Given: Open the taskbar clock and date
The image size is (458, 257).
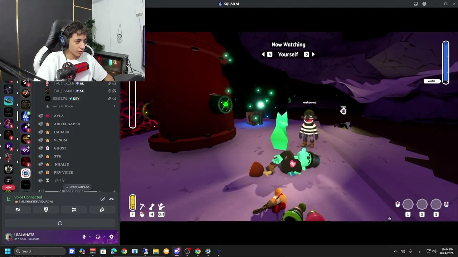Looking at the screenshot, I should (x=447, y=251).
